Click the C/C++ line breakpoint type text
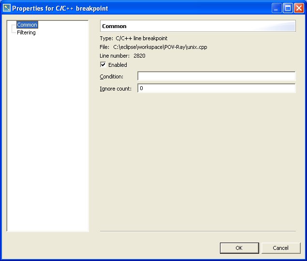Image resolution: width=307 pixels, height=261 pixels. click(x=142, y=38)
